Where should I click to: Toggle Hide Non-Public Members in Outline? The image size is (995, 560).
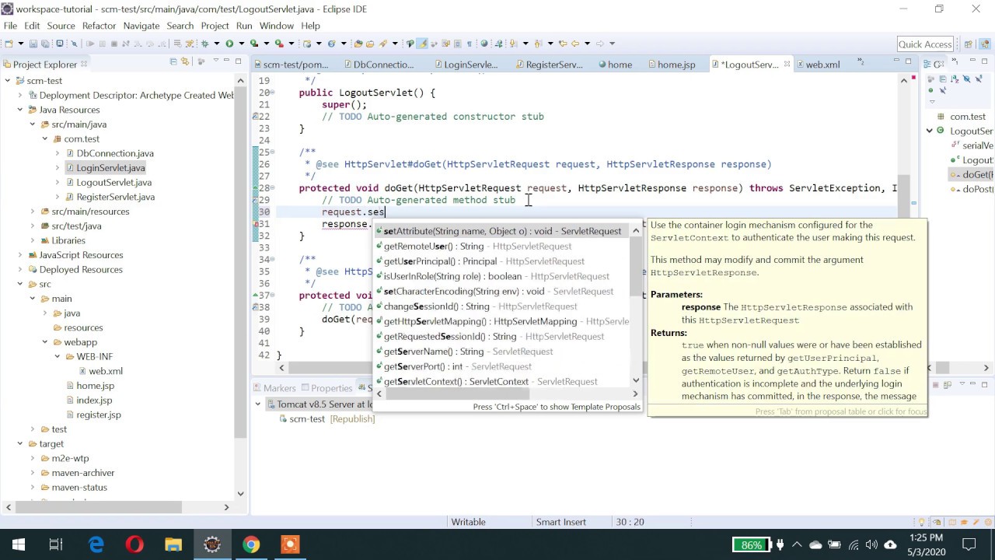click(930, 90)
